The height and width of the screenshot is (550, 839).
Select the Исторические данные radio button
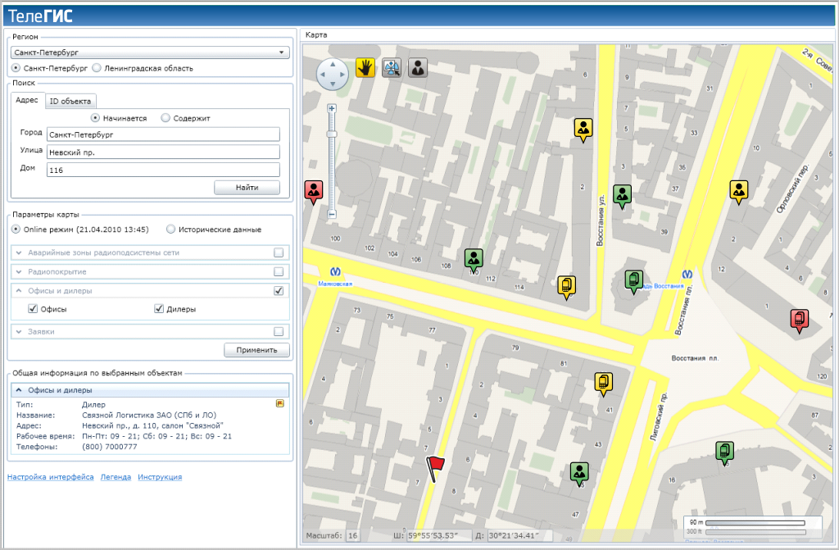tap(171, 230)
